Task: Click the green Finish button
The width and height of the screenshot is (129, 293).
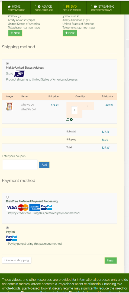Action: pos(111,260)
